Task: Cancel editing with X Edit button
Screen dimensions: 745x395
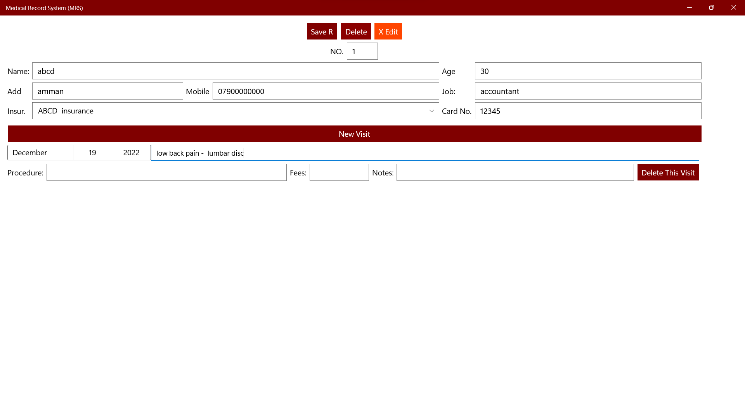Action: tap(388, 31)
